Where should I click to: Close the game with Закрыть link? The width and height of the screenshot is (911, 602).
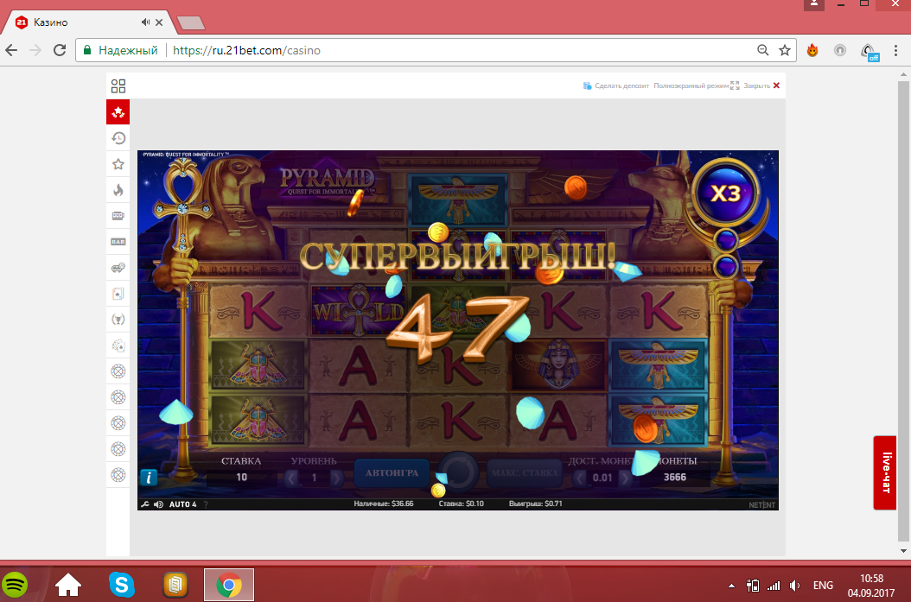[x=761, y=86]
